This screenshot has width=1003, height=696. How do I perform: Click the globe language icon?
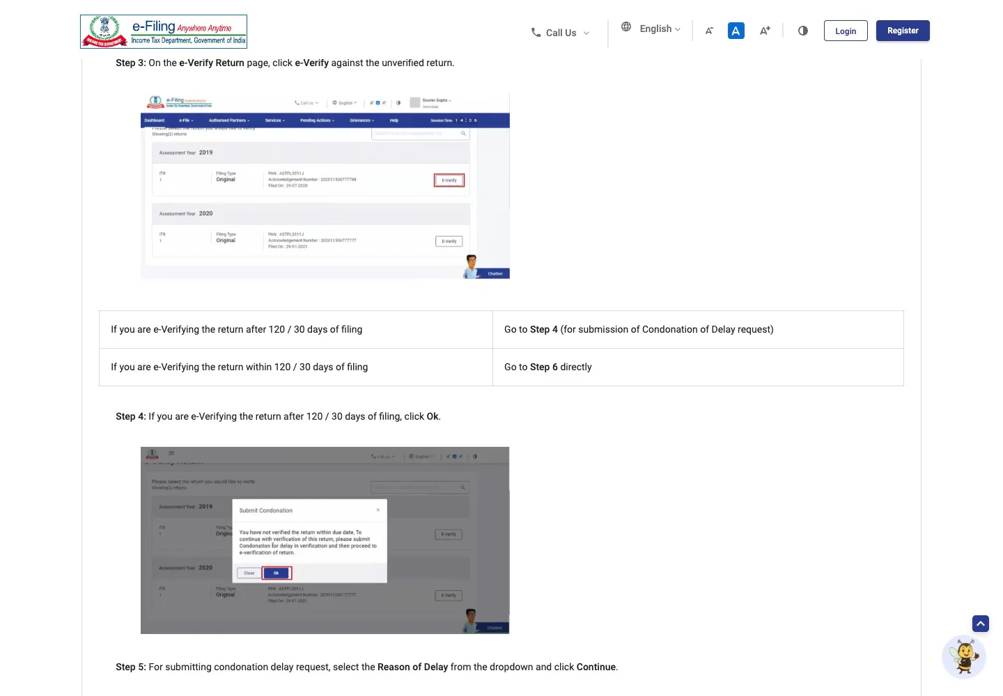click(x=626, y=27)
